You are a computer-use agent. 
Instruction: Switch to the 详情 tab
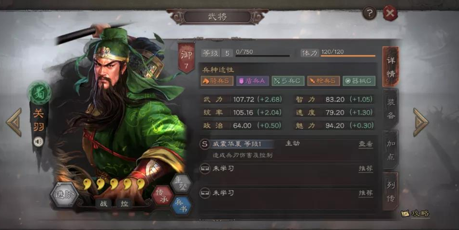coord(391,67)
